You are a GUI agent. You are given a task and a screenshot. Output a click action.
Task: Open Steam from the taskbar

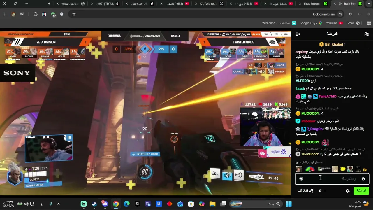tap(94, 204)
